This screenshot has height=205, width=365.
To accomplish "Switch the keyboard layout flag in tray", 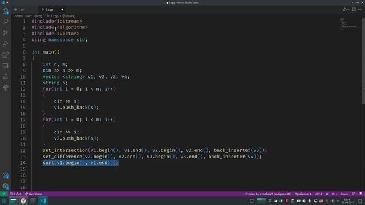I will point(321,201).
